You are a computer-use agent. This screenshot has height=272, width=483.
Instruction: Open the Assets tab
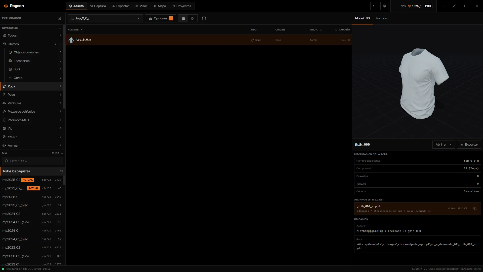76,6
